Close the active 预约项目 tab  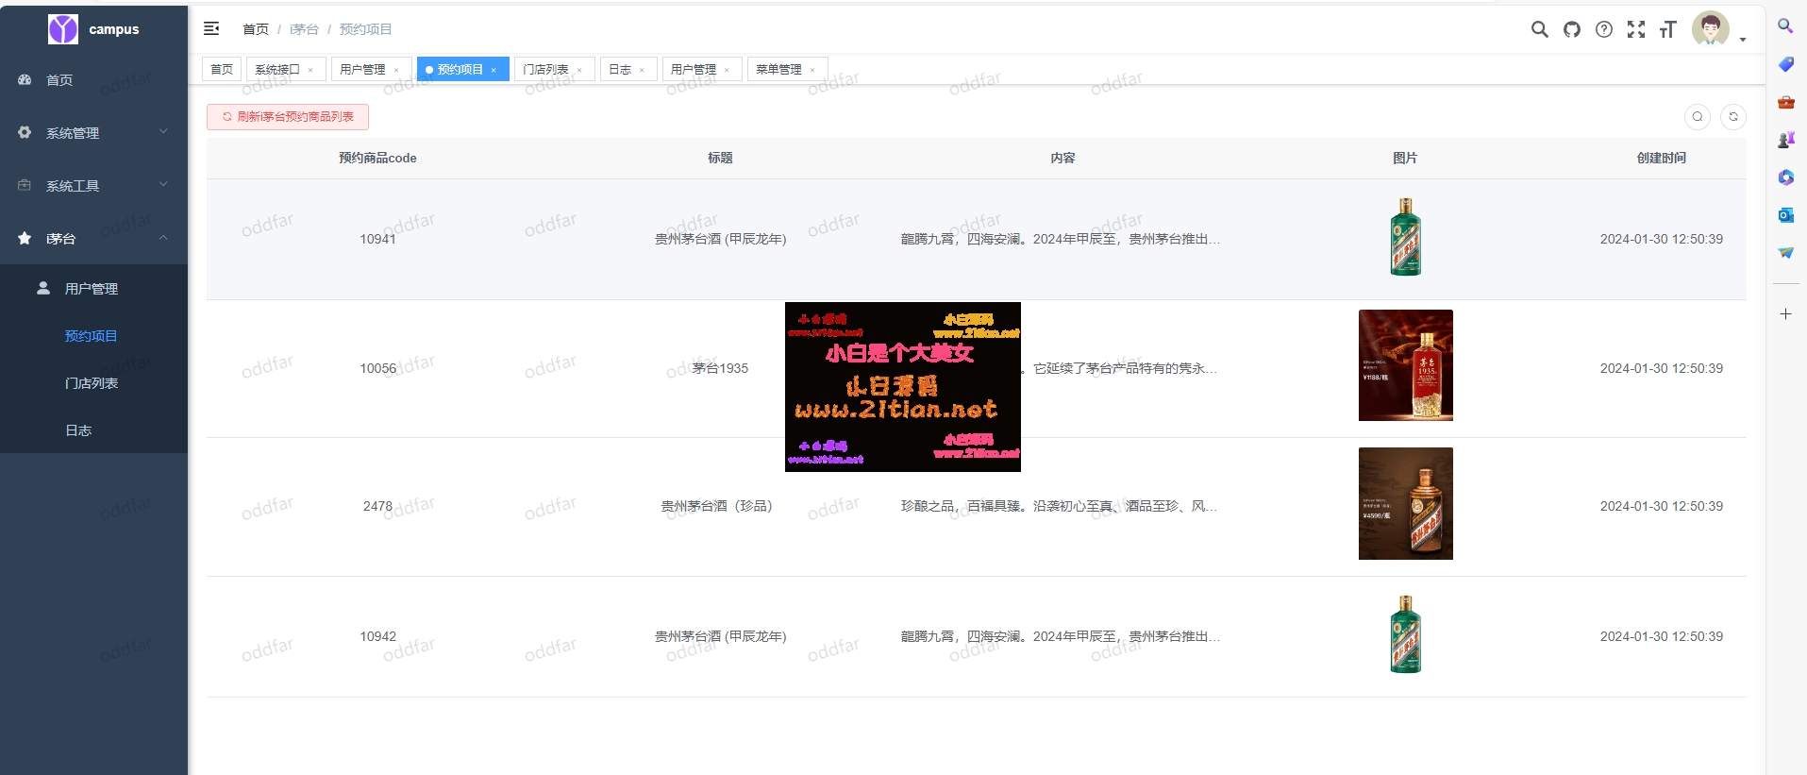point(494,70)
